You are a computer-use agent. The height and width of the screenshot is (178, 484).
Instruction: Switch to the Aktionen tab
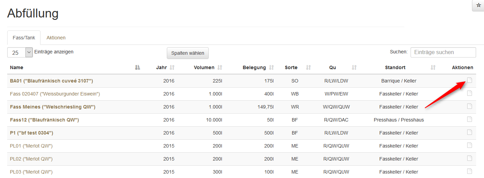[x=56, y=38]
